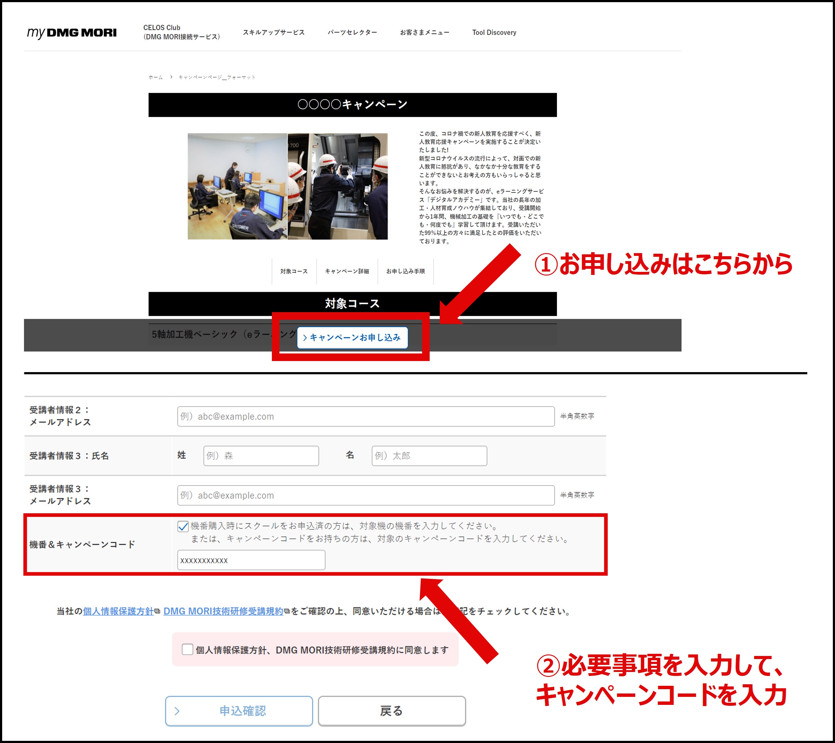This screenshot has height=743, width=835.
Task: Click external-link icon after 個人情報保護方針
Action: click(x=157, y=611)
